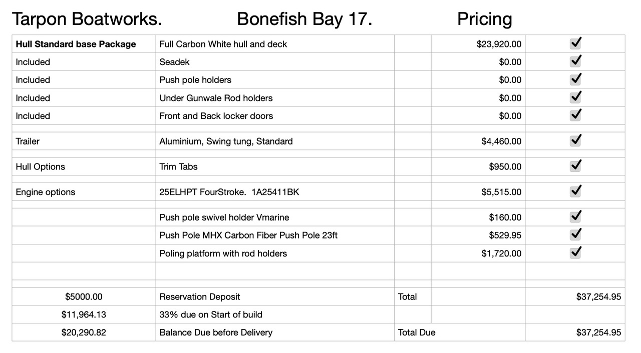Toggle the Seadek checkbox
This screenshot has height=353, width=641.
pyautogui.click(x=575, y=61)
